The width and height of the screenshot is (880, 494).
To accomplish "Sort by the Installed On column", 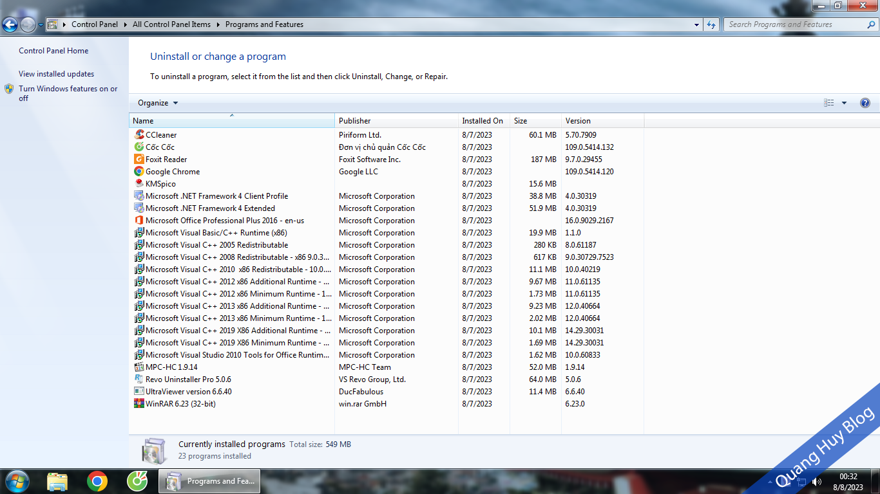I will point(484,121).
